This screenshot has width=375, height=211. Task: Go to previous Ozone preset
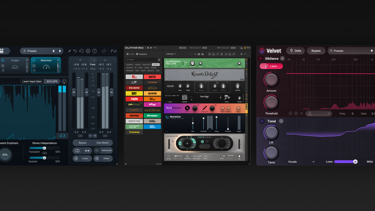[53, 51]
